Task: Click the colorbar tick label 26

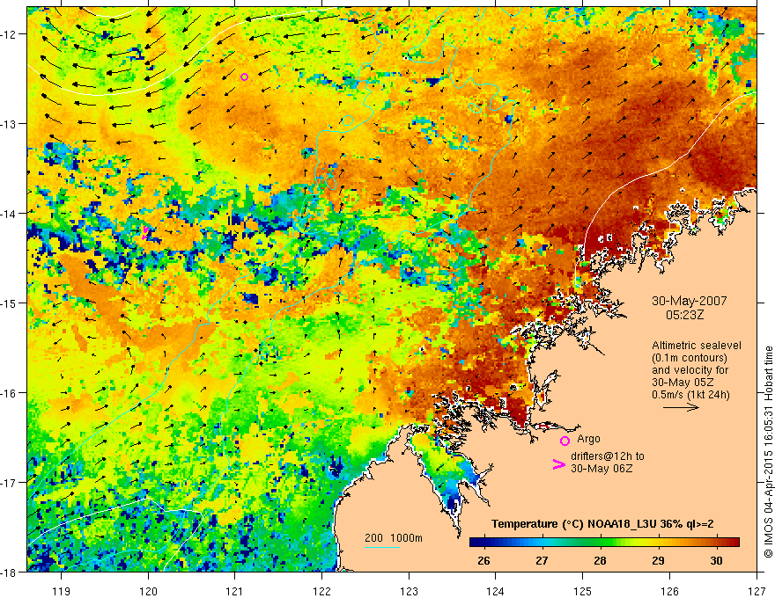Action: click(483, 560)
